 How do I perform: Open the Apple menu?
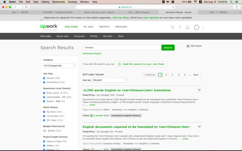pyautogui.click(x=4, y=2)
